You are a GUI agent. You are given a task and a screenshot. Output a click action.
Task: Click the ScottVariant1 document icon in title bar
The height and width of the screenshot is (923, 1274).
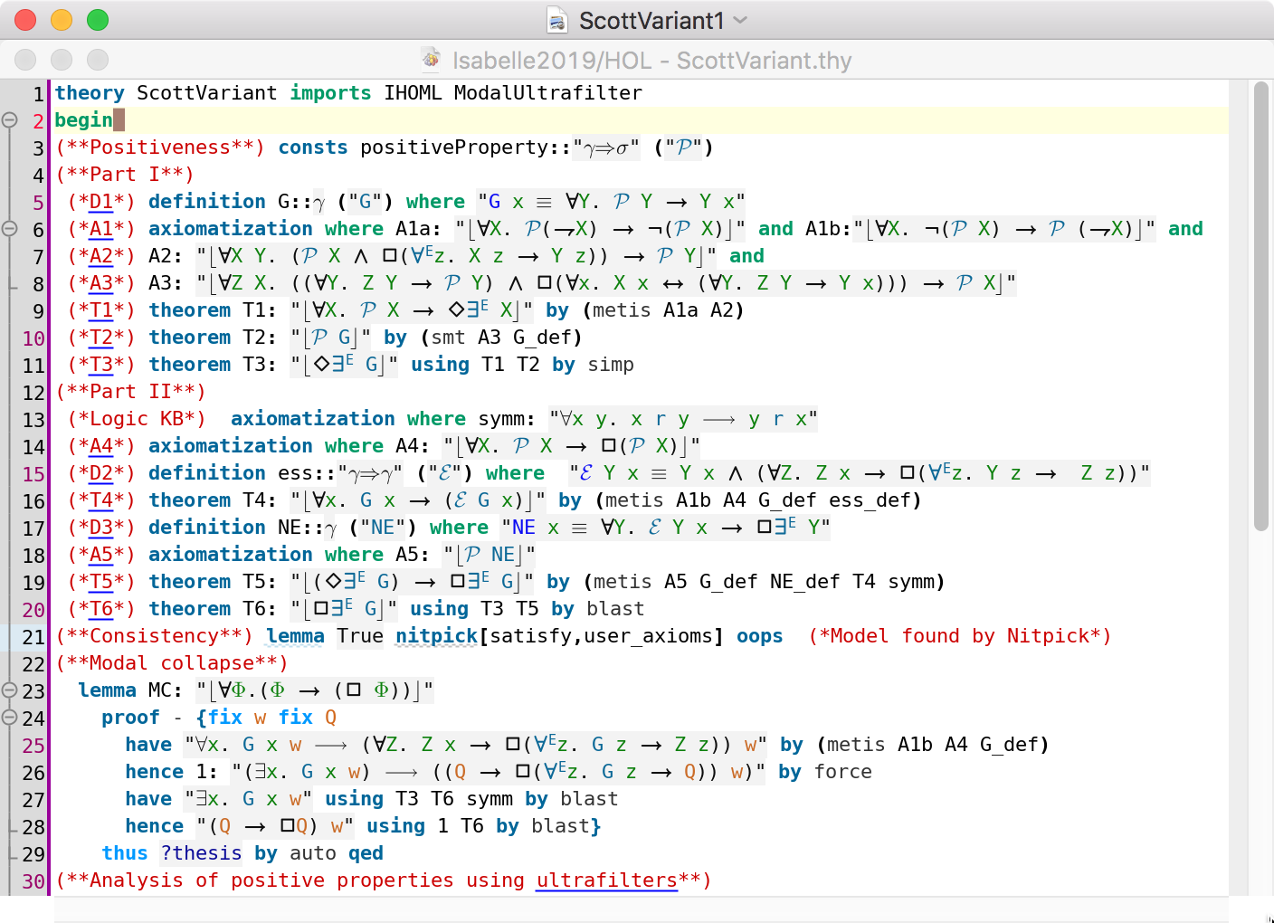coord(557,20)
